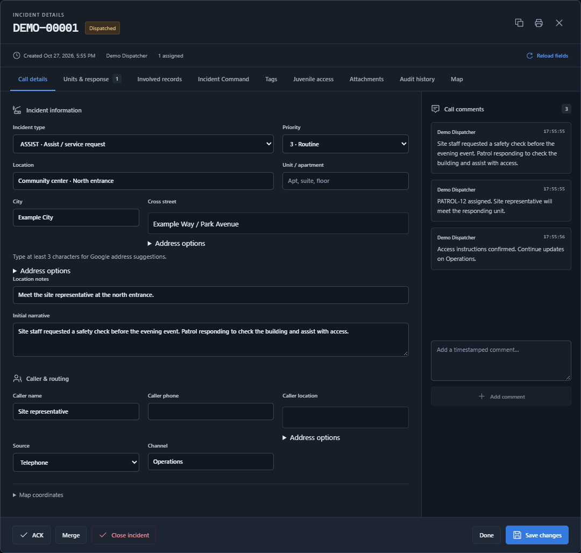Click the Location input field
Image resolution: width=581 pixels, height=553 pixels.
pos(143,181)
